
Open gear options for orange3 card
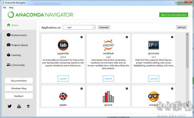[172, 88]
